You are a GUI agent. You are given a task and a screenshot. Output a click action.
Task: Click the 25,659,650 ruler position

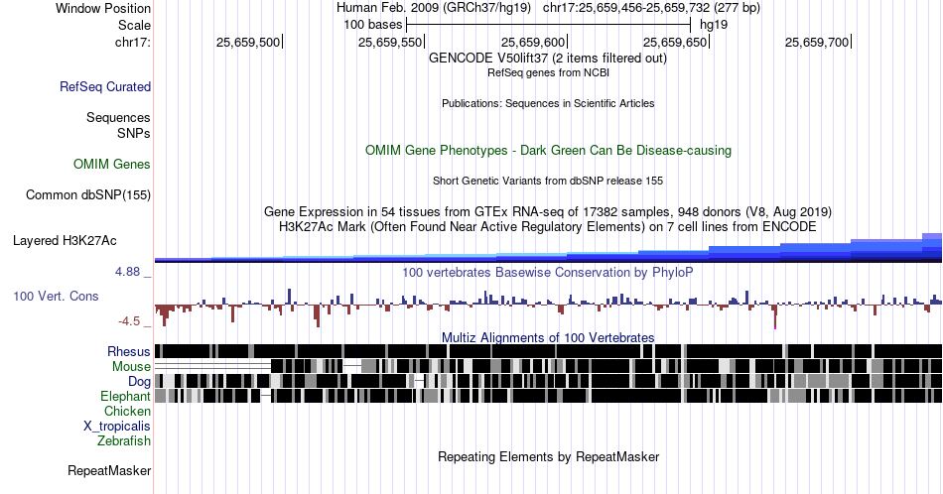(675, 42)
